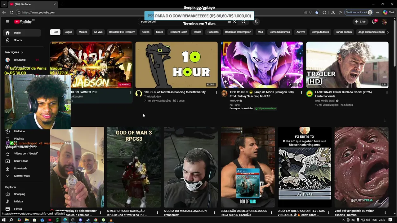
Task: Open Shorts shelf options menu
Action: 385,120
